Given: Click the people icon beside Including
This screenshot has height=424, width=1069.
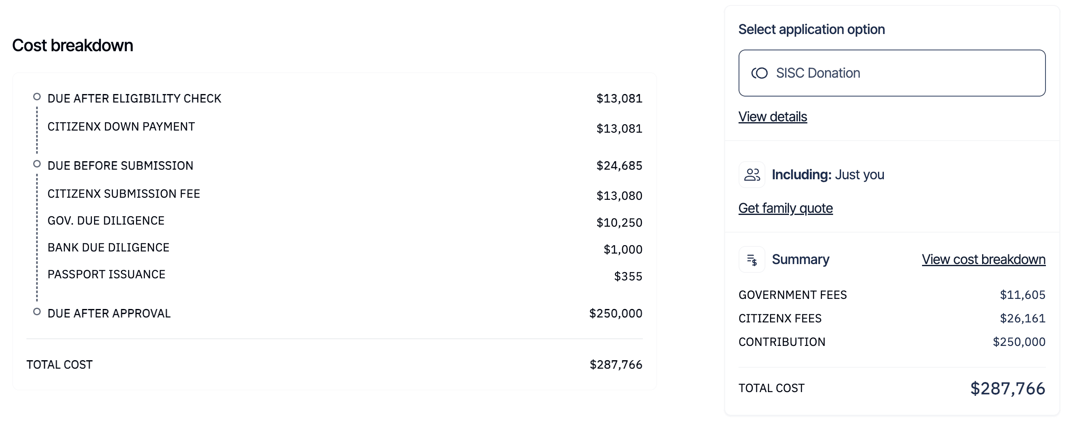Looking at the screenshot, I should (x=753, y=175).
